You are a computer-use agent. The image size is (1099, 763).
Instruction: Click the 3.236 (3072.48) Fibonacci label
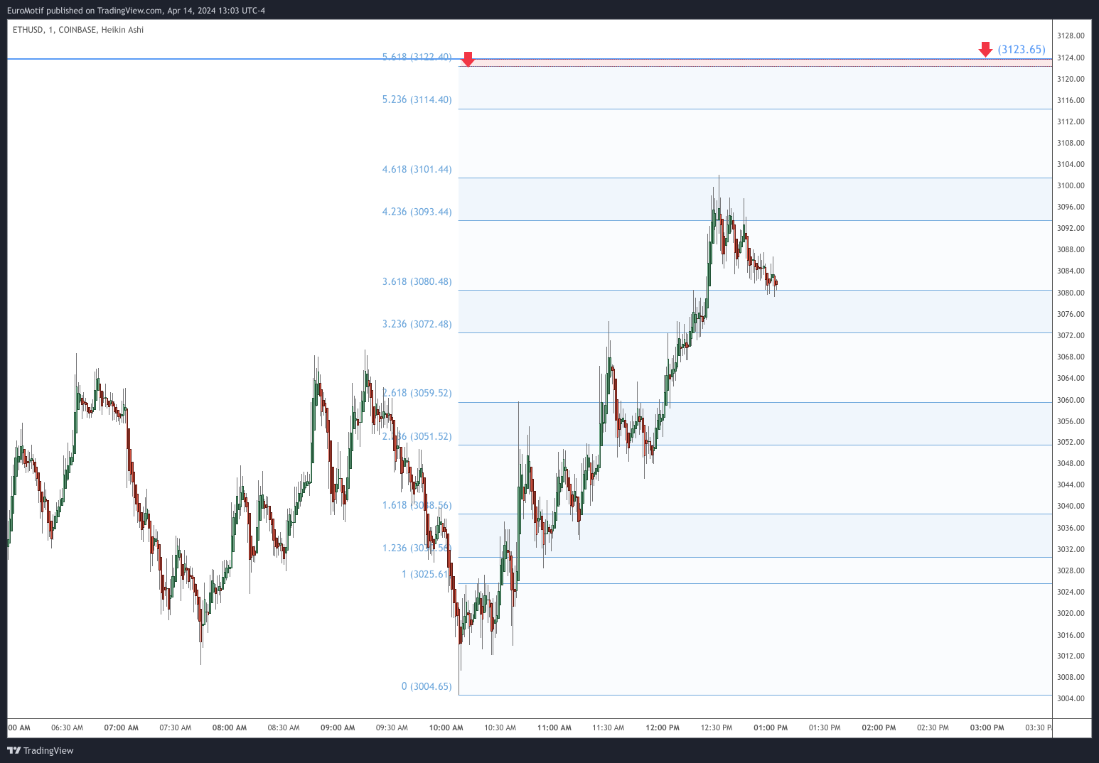(x=417, y=324)
